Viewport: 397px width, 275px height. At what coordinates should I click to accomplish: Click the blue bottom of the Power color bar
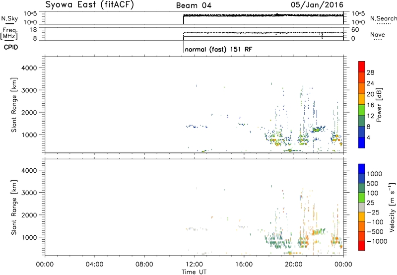point(362,142)
